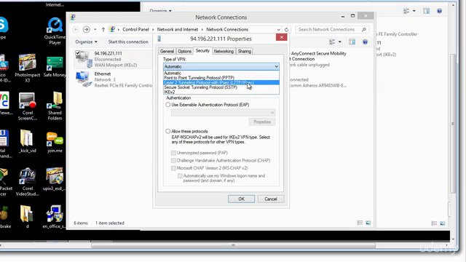Open Corel ScreenCap desktop icon
466x262 pixels.
(28, 106)
